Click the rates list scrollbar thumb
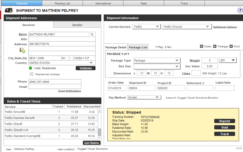Viewport: 243px width, 152px height. [99, 132]
